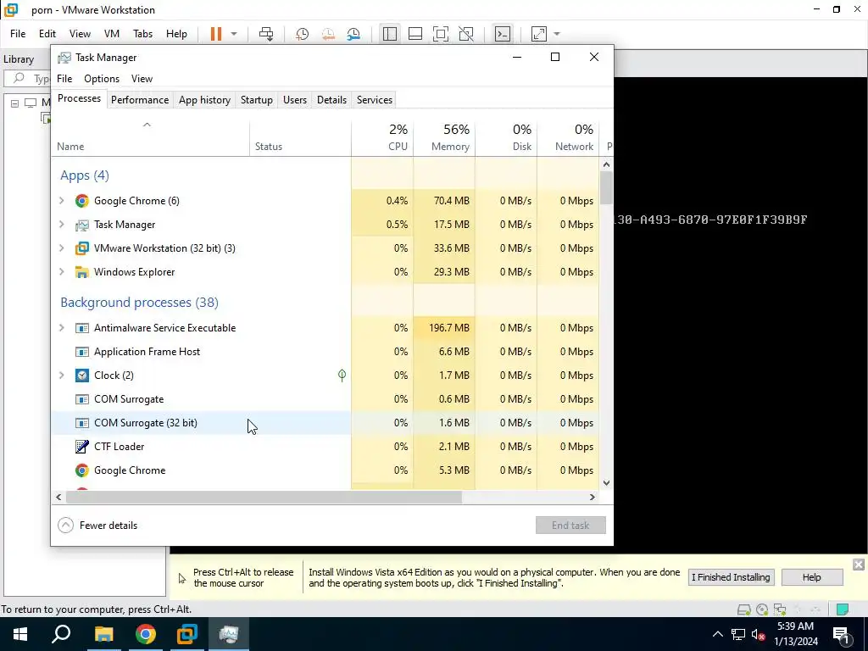Toggle the library sidebar view icon
868x651 pixels.
pyautogui.click(x=390, y=34)
